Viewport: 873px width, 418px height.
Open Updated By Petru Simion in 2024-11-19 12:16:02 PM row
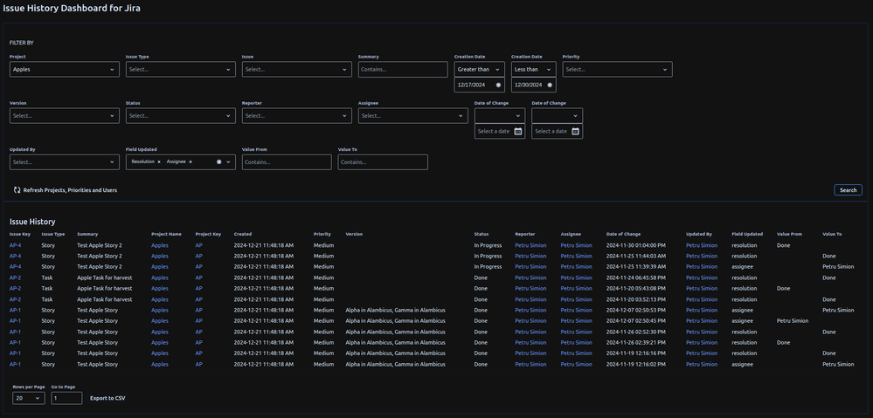click(x=702, y=365)
